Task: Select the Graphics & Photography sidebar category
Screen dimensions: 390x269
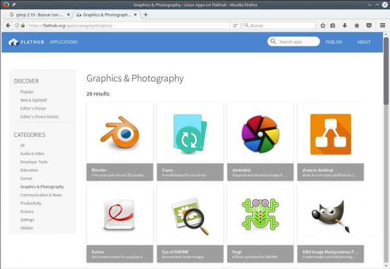Action: (x=42, y=187)
